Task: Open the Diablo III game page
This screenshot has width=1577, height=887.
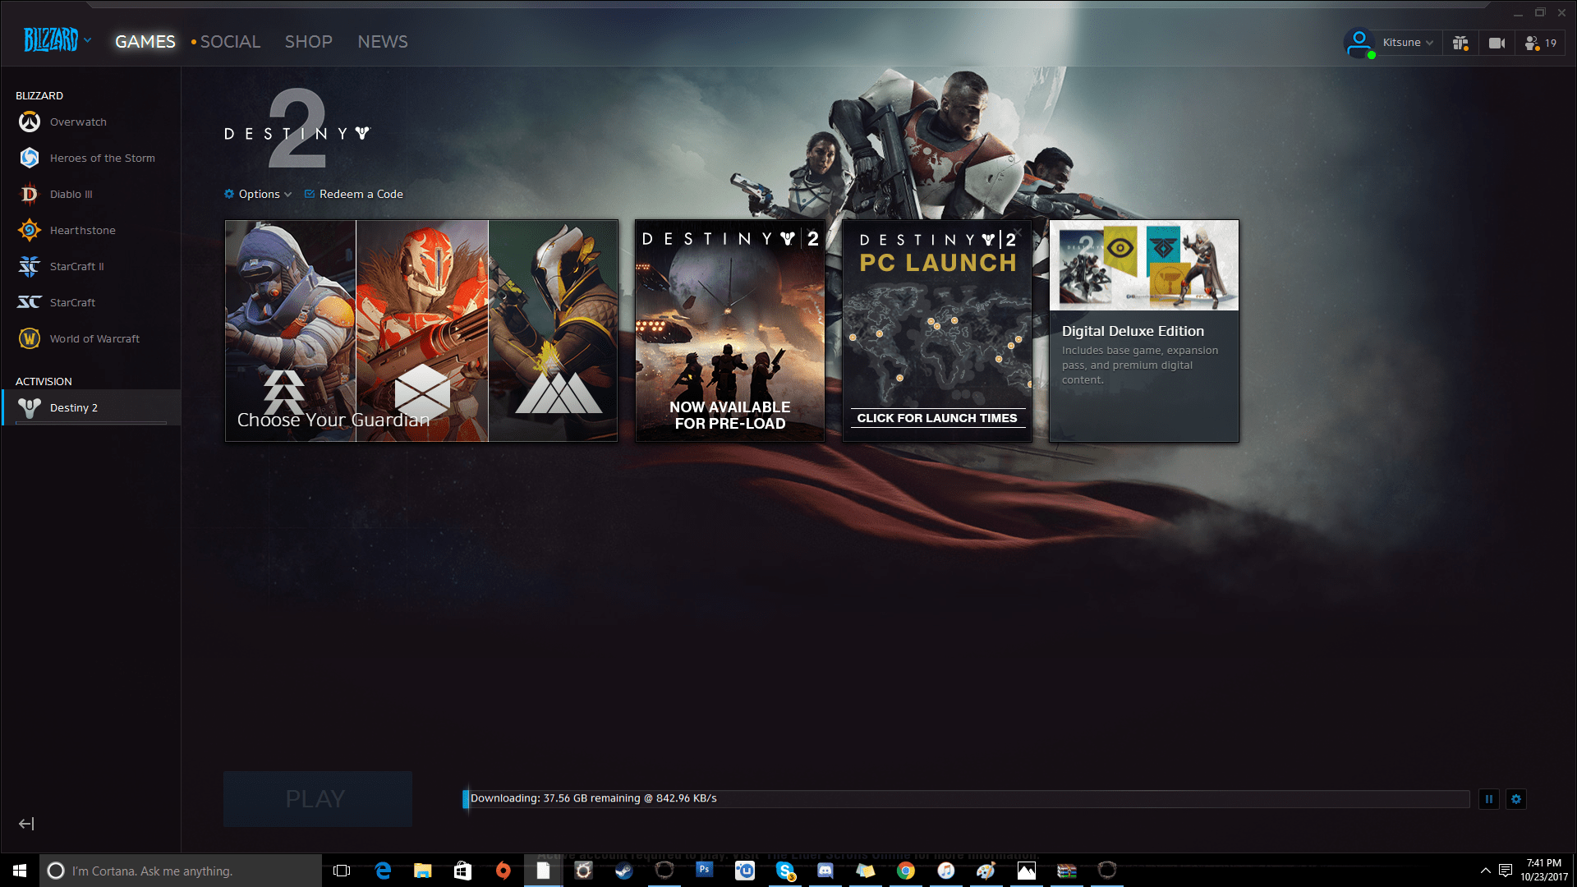Action: click(x=71, y=194)
